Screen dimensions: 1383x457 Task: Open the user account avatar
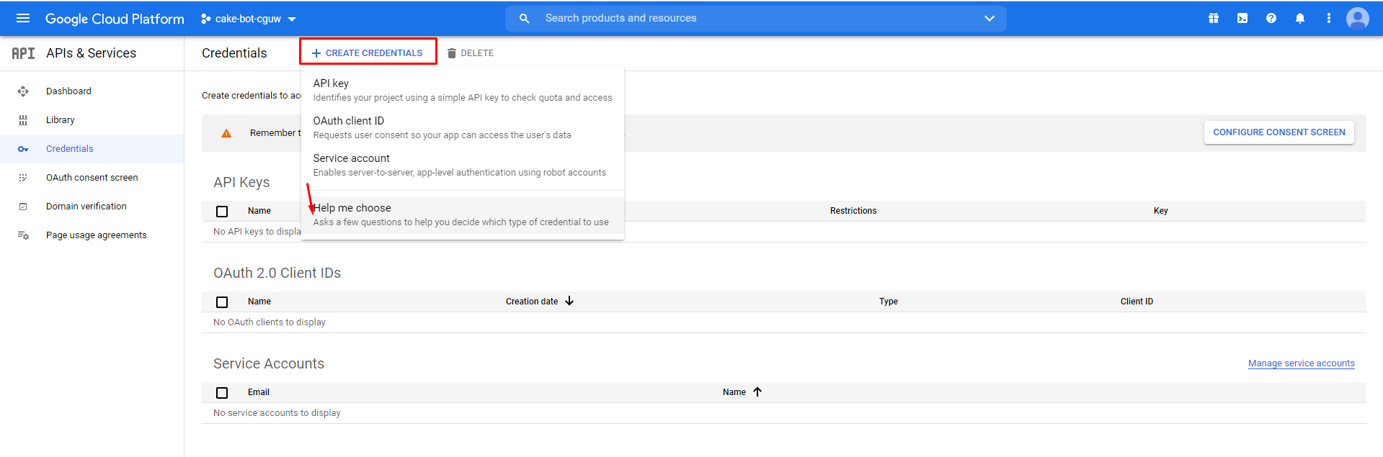(1358, 18)
